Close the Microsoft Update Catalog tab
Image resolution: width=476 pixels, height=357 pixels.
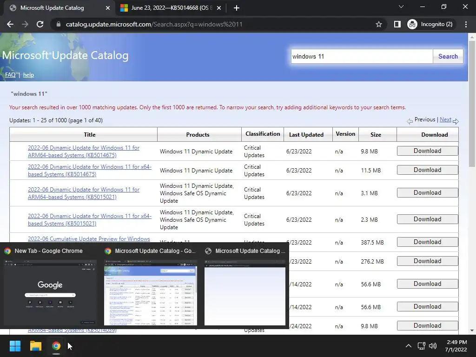(108, 8)
